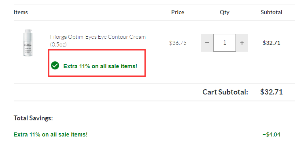This screenshot has width=295, height=149.
Task: Click the large bold $32.71 cart total
Action: point(271,92)
